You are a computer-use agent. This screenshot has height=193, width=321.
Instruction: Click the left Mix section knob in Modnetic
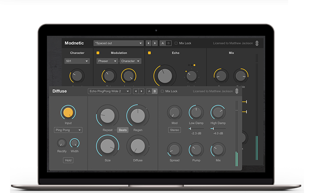221,76
